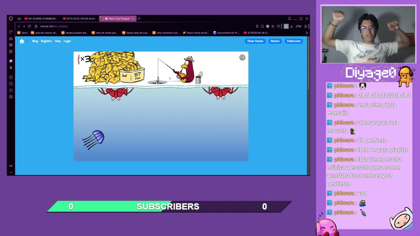The image size is (420, 236).
Task: Click the mute speaker on Club Penguin tab
Action: coord(106,19)
